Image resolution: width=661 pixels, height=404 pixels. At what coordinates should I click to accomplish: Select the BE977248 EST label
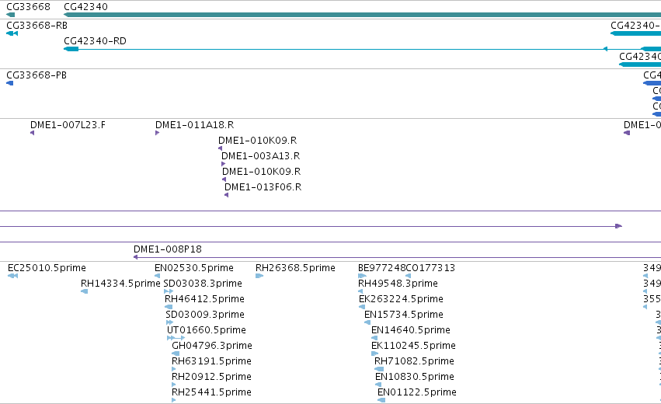point(381,268)
